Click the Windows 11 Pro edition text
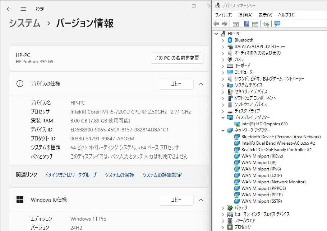 point(88,219)
